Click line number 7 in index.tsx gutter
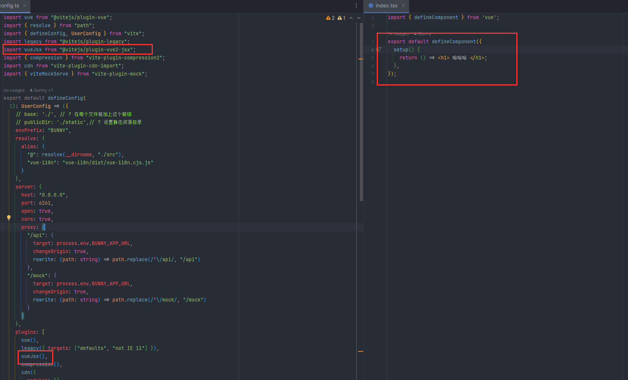This screenshot has width=628, height=380. coord(372,74)
